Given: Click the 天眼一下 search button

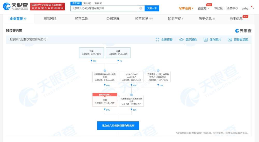Looking at the screenshot, I should pyautogui.click(x=152, y=8).
